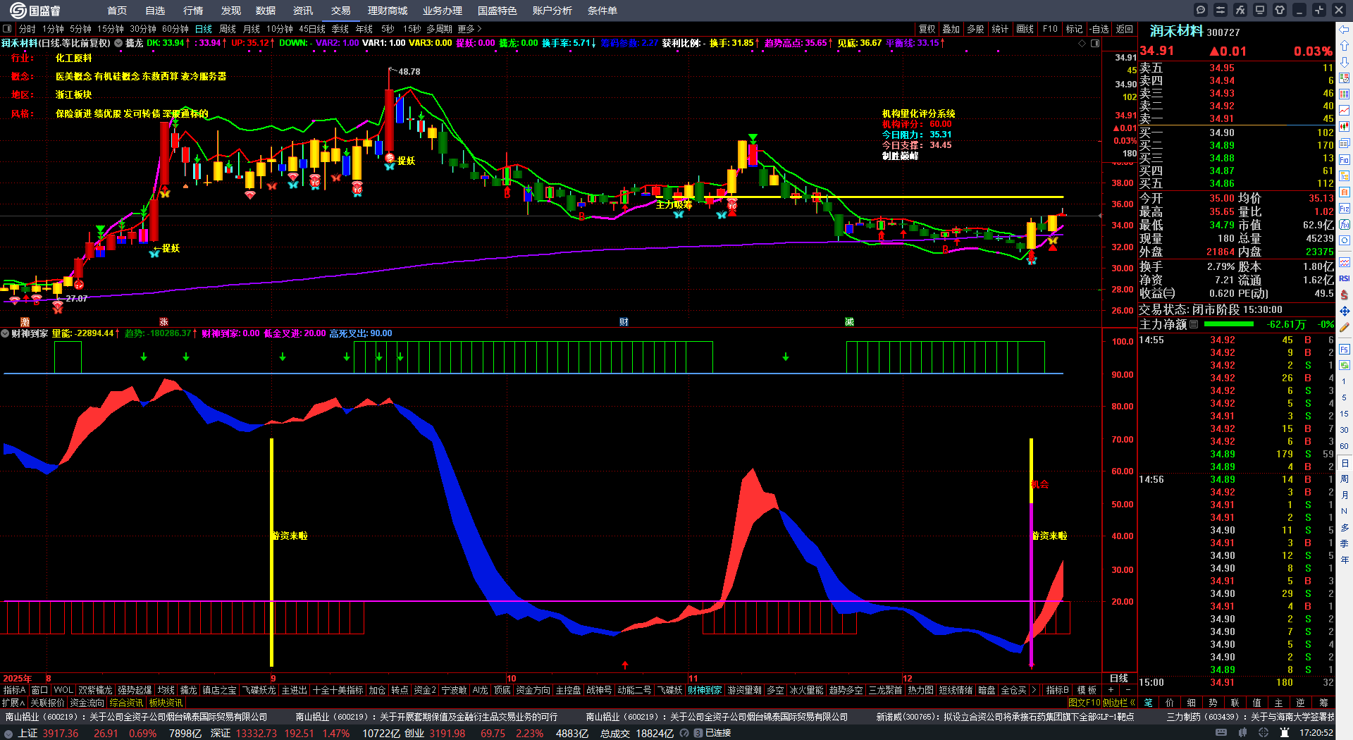Toggle 叠加 overlay mode
This screenshot has width=1353, height=740.
pos(951,29)
